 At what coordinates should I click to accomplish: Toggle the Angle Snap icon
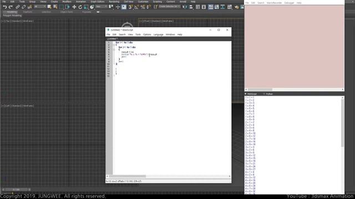click(x=136, y=7)
